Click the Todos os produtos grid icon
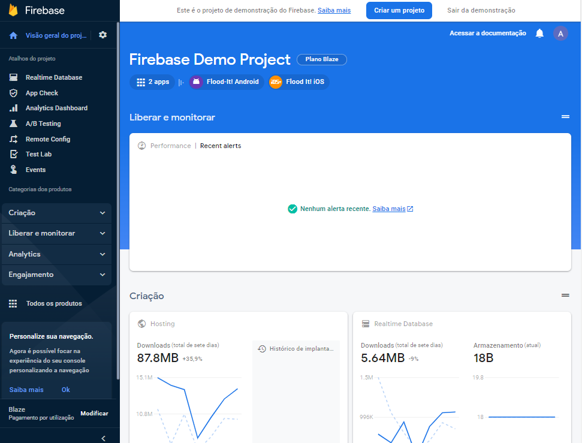 pyautogui.click(x=13, y=303)
